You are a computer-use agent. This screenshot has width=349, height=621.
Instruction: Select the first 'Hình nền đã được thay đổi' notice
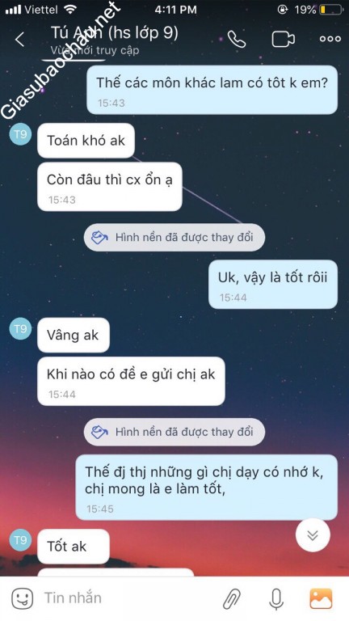click(174, 238)
